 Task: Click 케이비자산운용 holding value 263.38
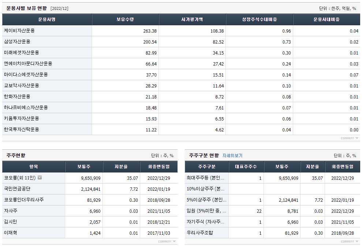tap(150, 31)
